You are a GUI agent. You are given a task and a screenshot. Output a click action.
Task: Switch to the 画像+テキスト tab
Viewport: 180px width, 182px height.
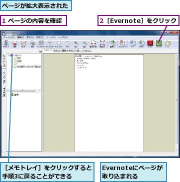coord(68,50)
